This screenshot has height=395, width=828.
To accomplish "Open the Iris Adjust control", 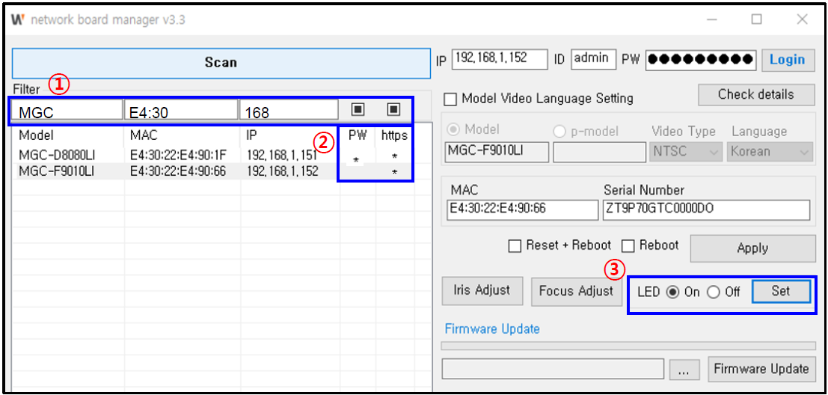I will [482, 290].
